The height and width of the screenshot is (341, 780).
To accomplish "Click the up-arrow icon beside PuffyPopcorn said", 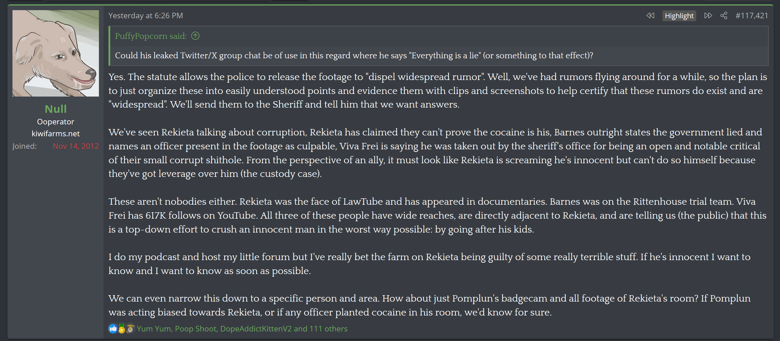I will click(195, 36).
